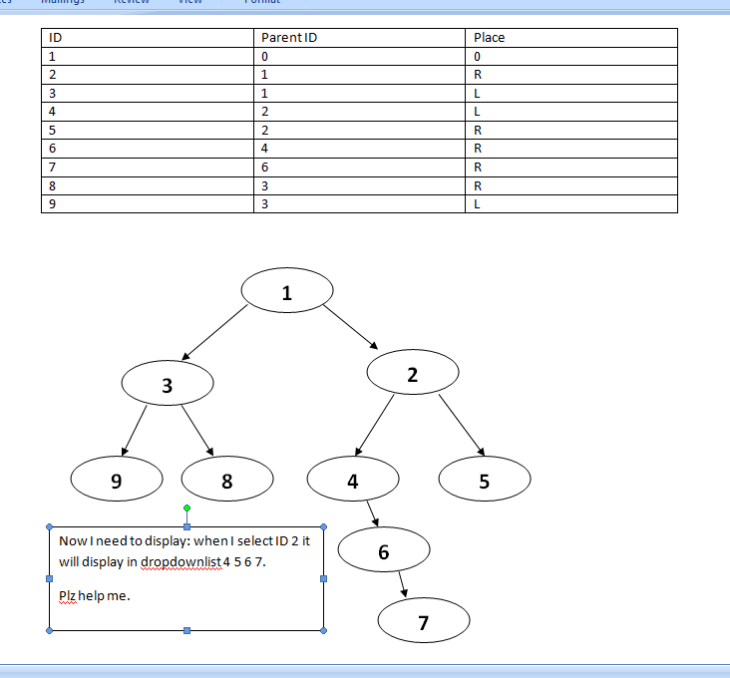Select the arrow from node 3 to node 9
730x678 pixels.
[x=134, y=431]
